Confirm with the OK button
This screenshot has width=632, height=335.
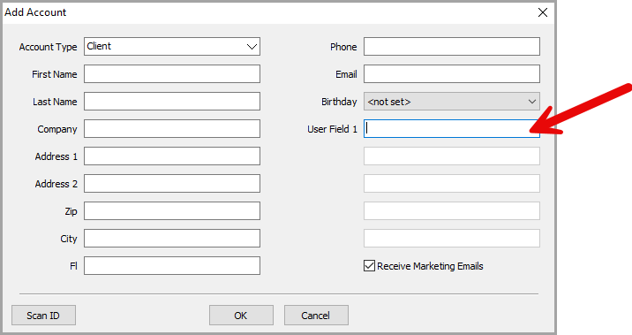pyautogui.click(x=241, y=316)
